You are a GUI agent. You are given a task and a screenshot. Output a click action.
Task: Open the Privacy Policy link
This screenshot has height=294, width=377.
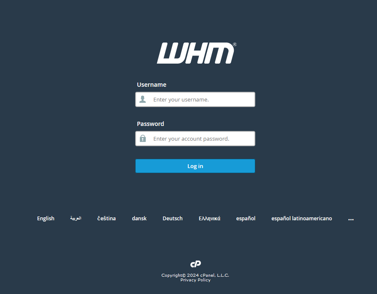[x=195, y=280]
